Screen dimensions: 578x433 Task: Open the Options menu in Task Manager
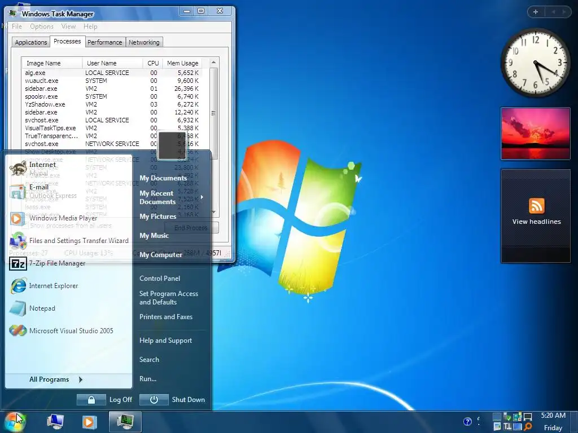pyautogui.click(x=42, y=26)
